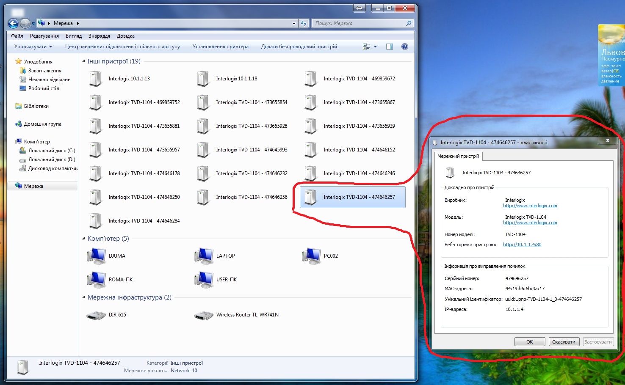Image resolution: width=625 pixels, height=385 pixels.
Task: Open the device webpage link http://10.1.1.4:80
Action: pyautogui.click(x=522, y=245)
